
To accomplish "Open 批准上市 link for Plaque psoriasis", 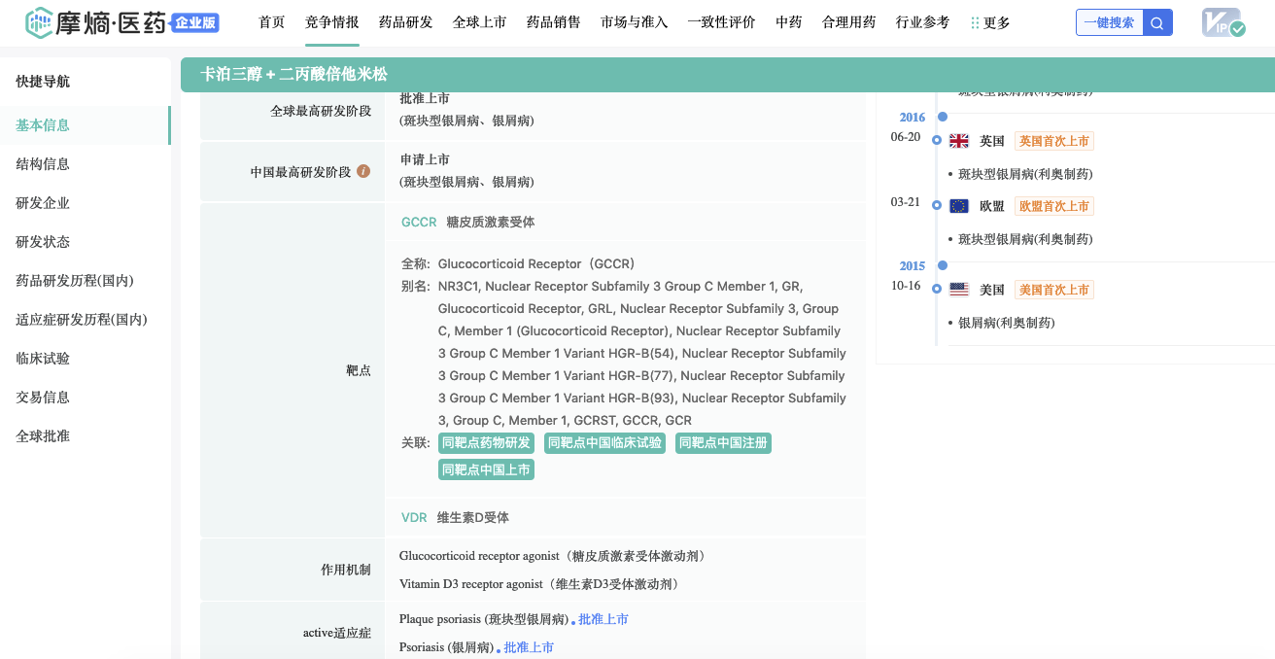I will click(x=603, y=619).
